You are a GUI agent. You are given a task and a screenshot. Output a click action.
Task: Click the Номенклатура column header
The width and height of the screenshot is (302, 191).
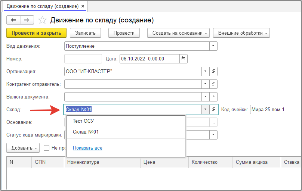[102, 162]
